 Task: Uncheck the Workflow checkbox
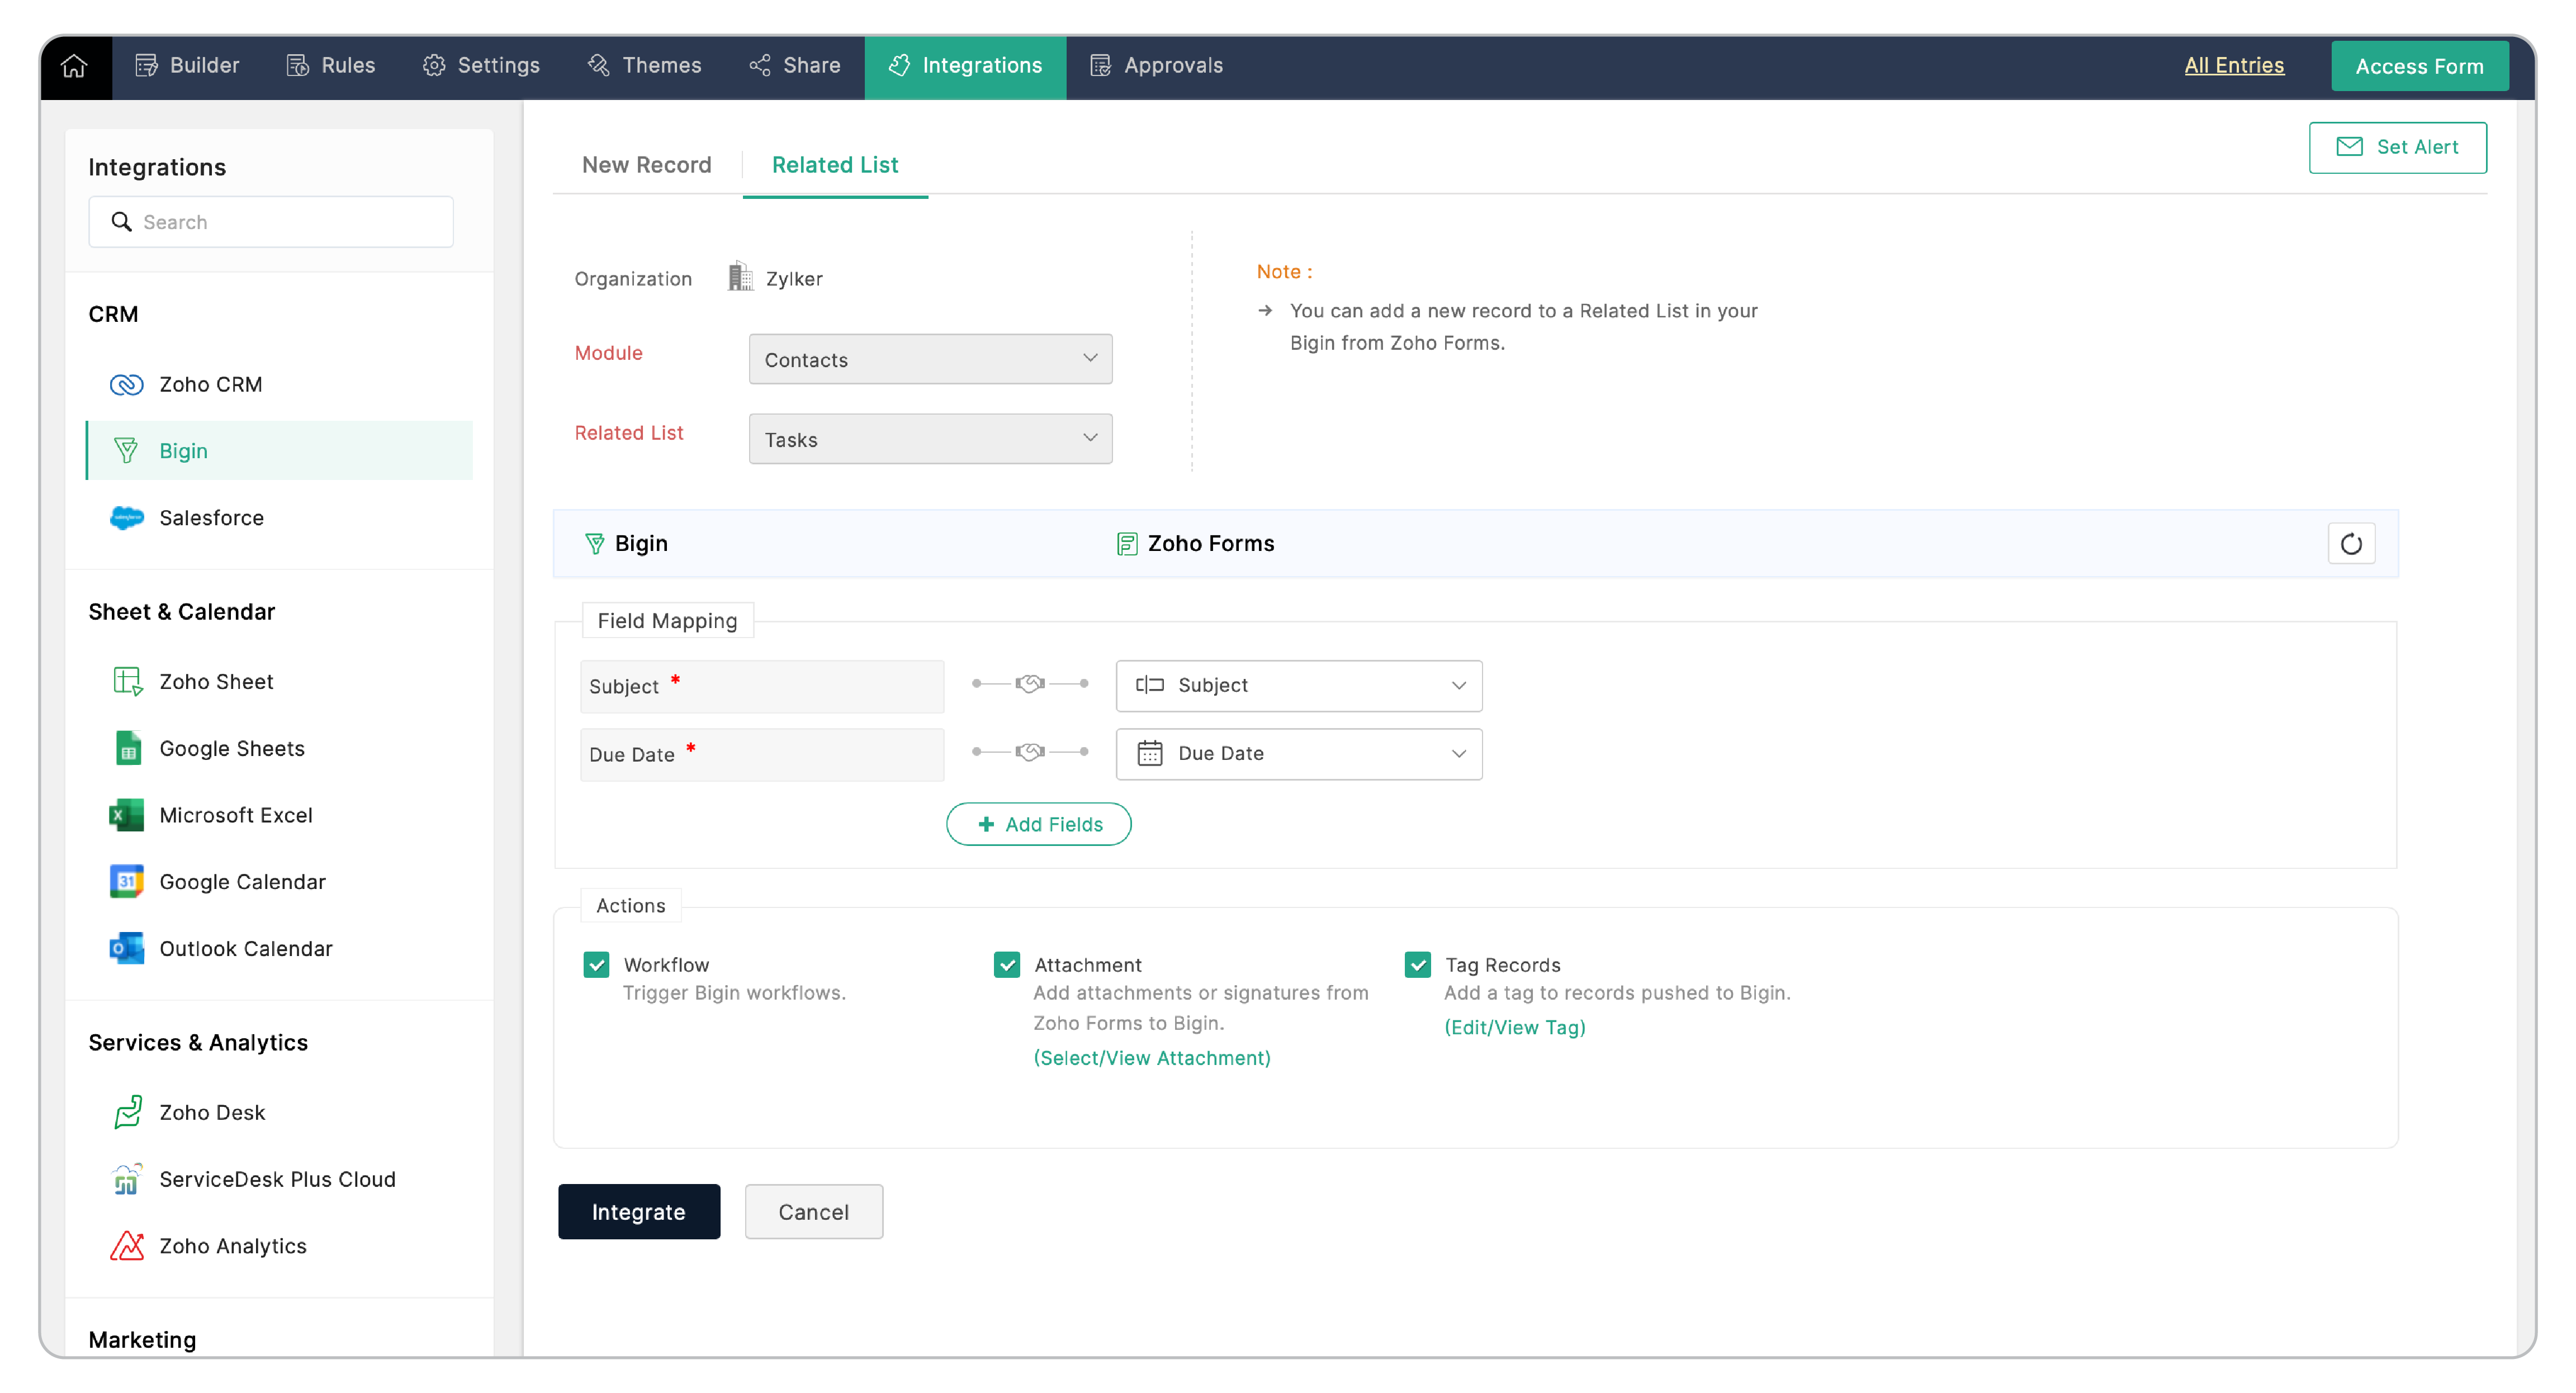(x=596, y=964)
